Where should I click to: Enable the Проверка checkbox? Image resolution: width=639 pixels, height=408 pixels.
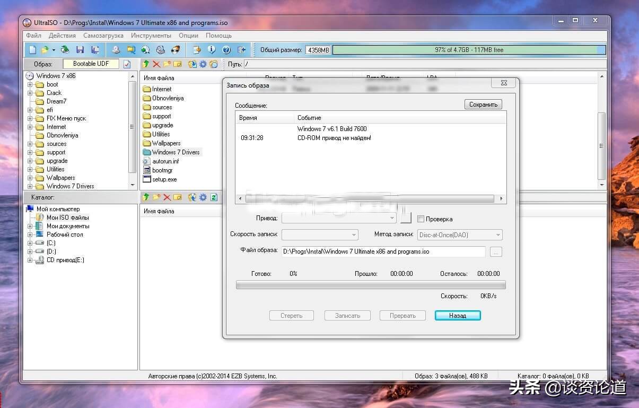pos(421,219)
